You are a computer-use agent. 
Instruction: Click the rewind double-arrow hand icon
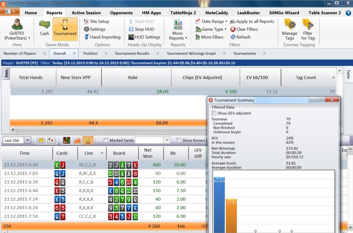tap(41, 140)
